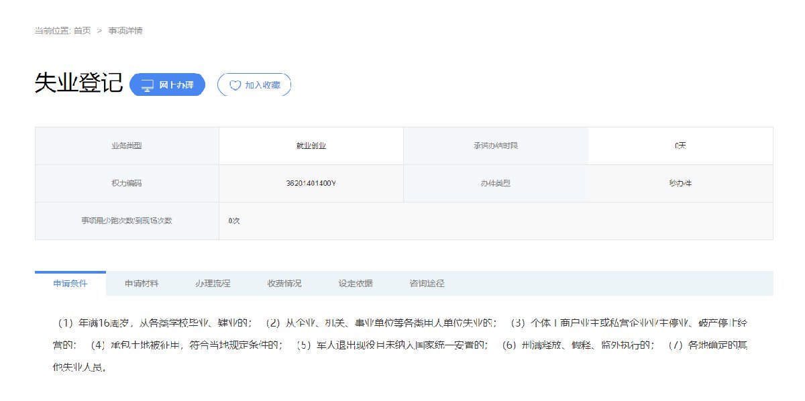The width and height of the screenshot is (805, 401).
Task: Click the 0次 visit count value
Action: tap(234, 221)
